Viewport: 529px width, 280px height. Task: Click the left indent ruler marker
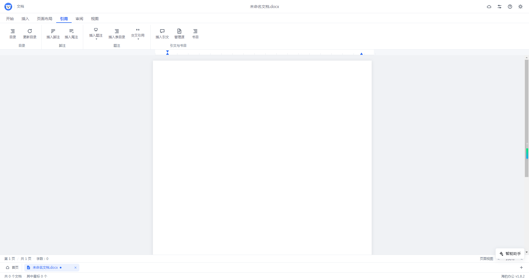pyautogui.click(x=168, y=53)
